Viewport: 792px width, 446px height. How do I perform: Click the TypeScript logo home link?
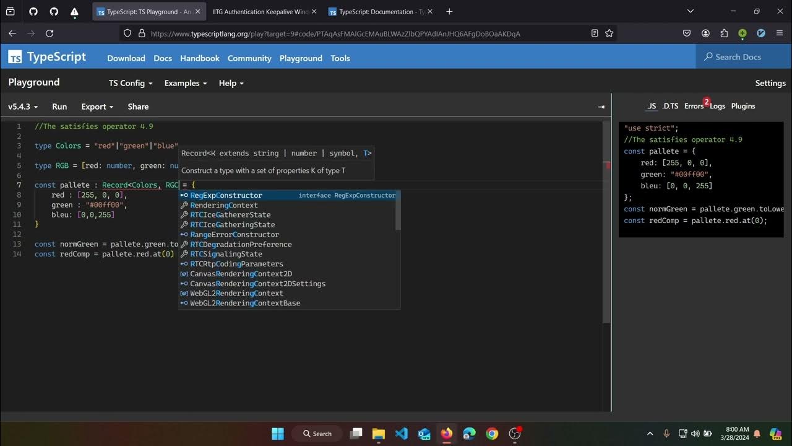tap(47, 57)
